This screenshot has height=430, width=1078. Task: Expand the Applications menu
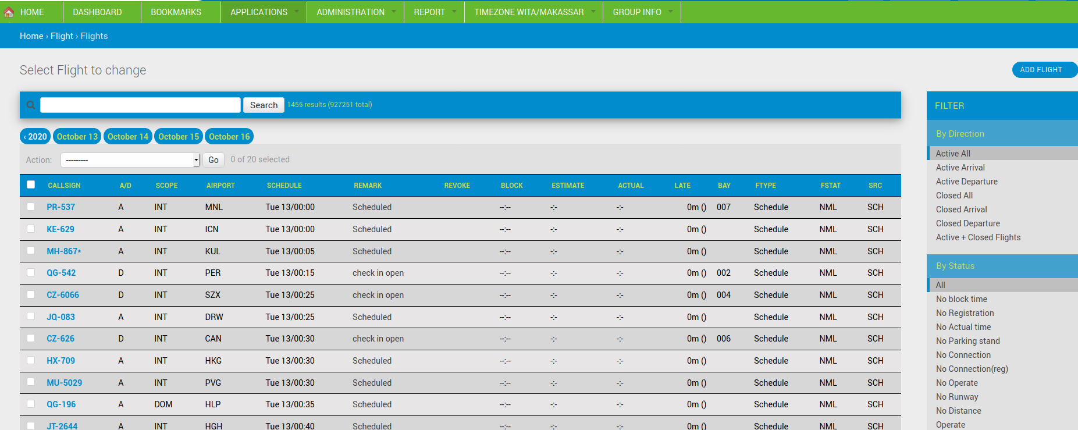(264, 12)
